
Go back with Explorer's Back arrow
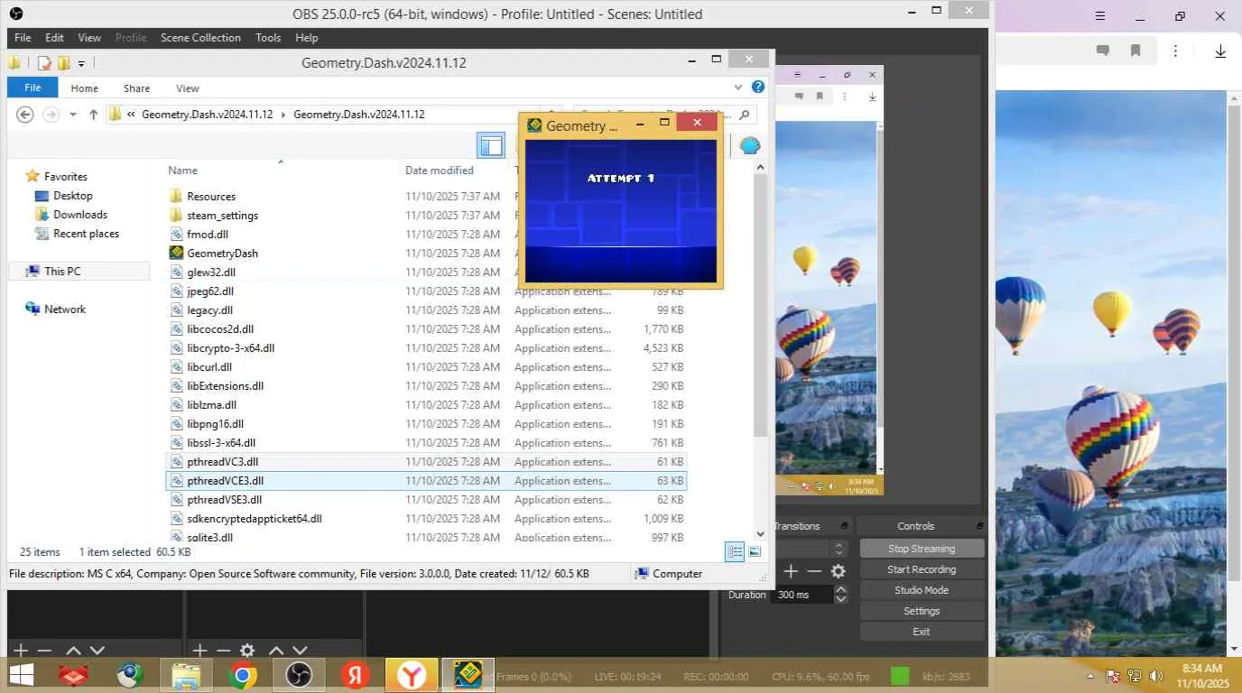click(x=25, y=115)
